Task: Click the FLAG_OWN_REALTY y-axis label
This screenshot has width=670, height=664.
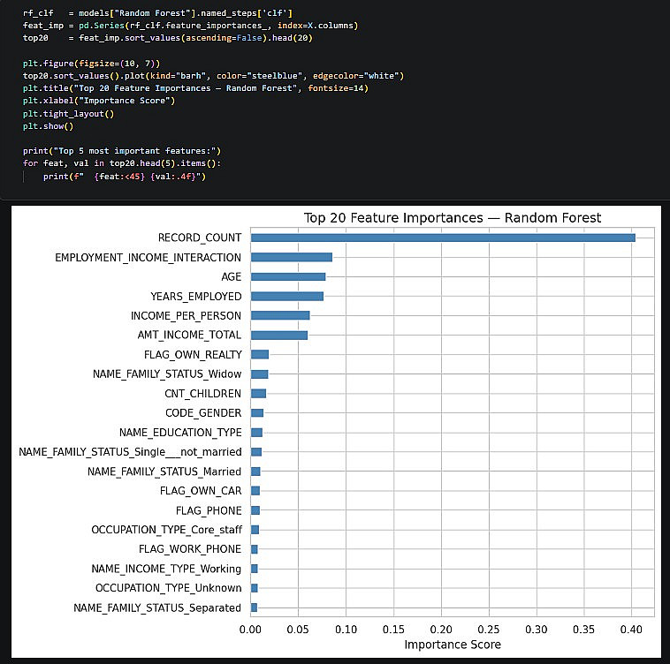Action: coord(193,355)
